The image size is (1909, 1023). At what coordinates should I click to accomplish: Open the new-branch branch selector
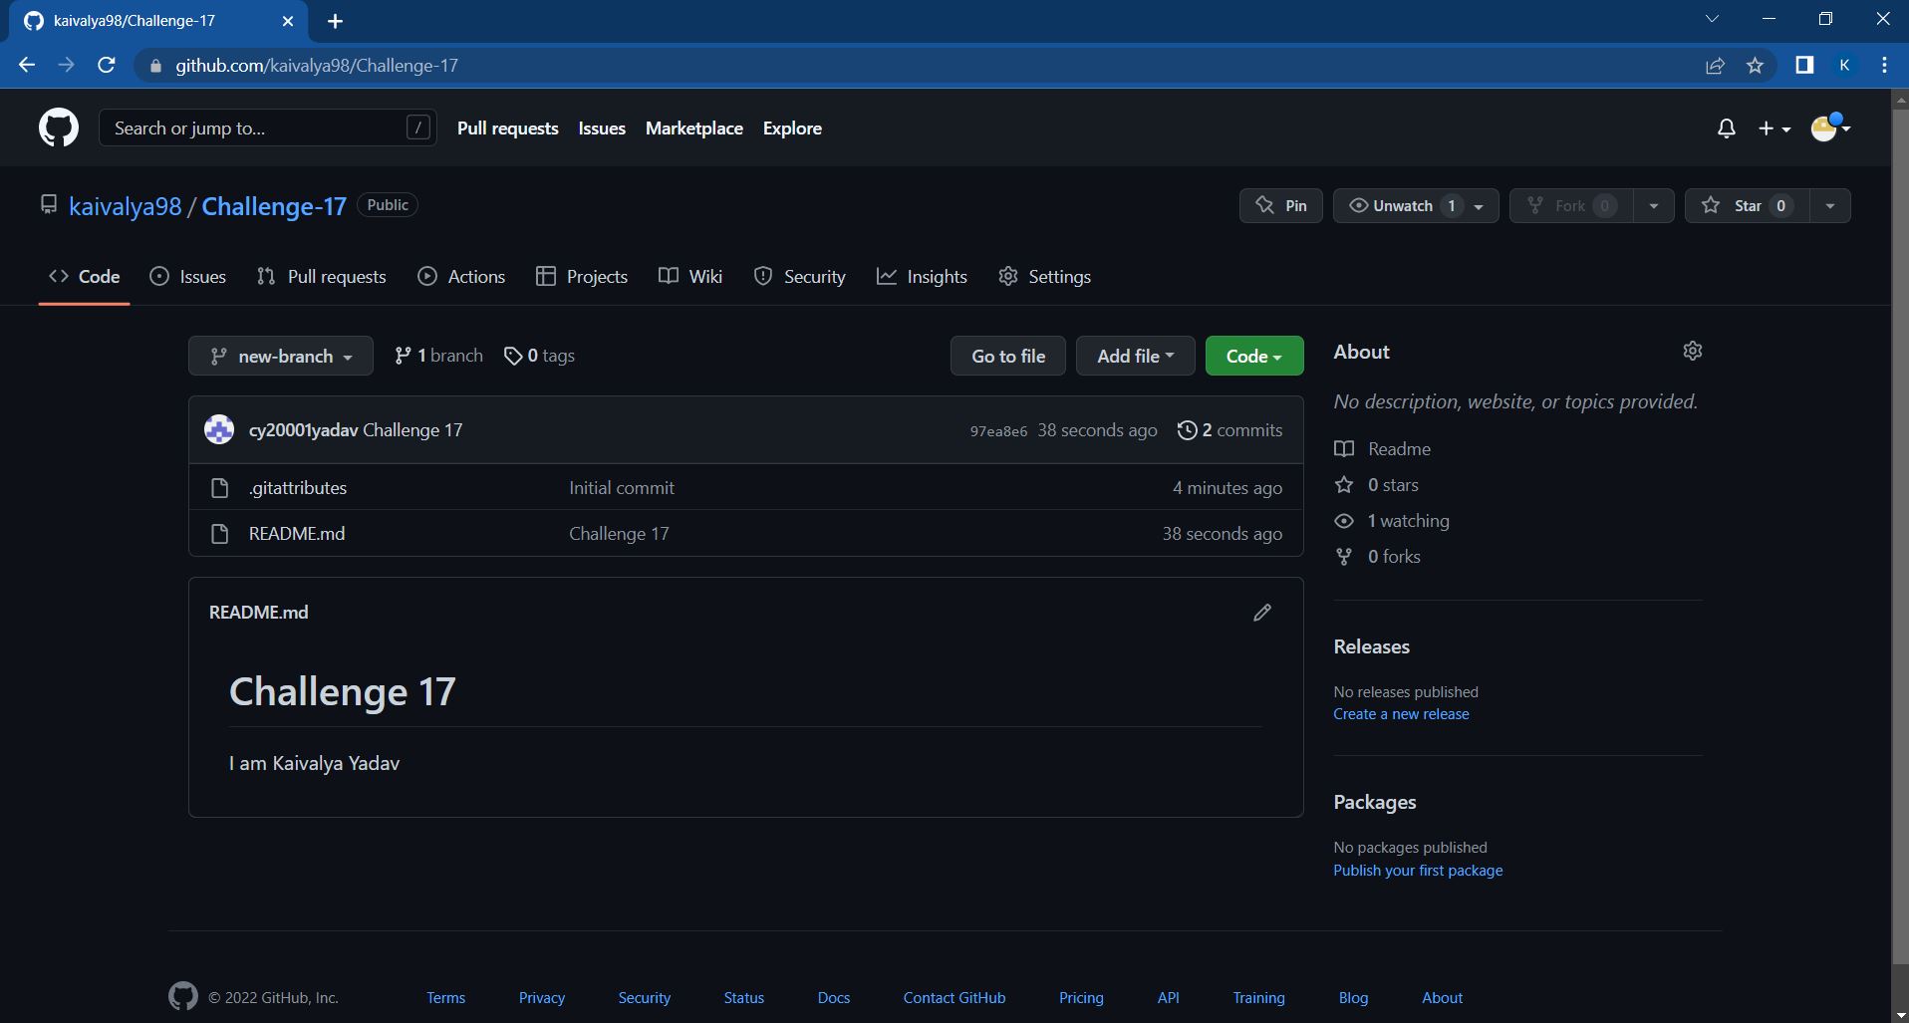tap(281, 356)
